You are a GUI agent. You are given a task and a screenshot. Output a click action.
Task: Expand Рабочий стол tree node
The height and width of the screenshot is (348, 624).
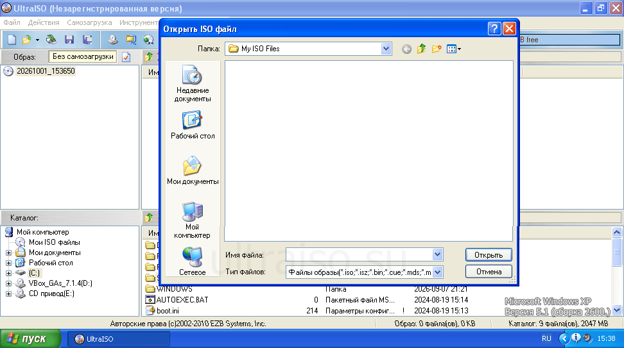(8, 263)
